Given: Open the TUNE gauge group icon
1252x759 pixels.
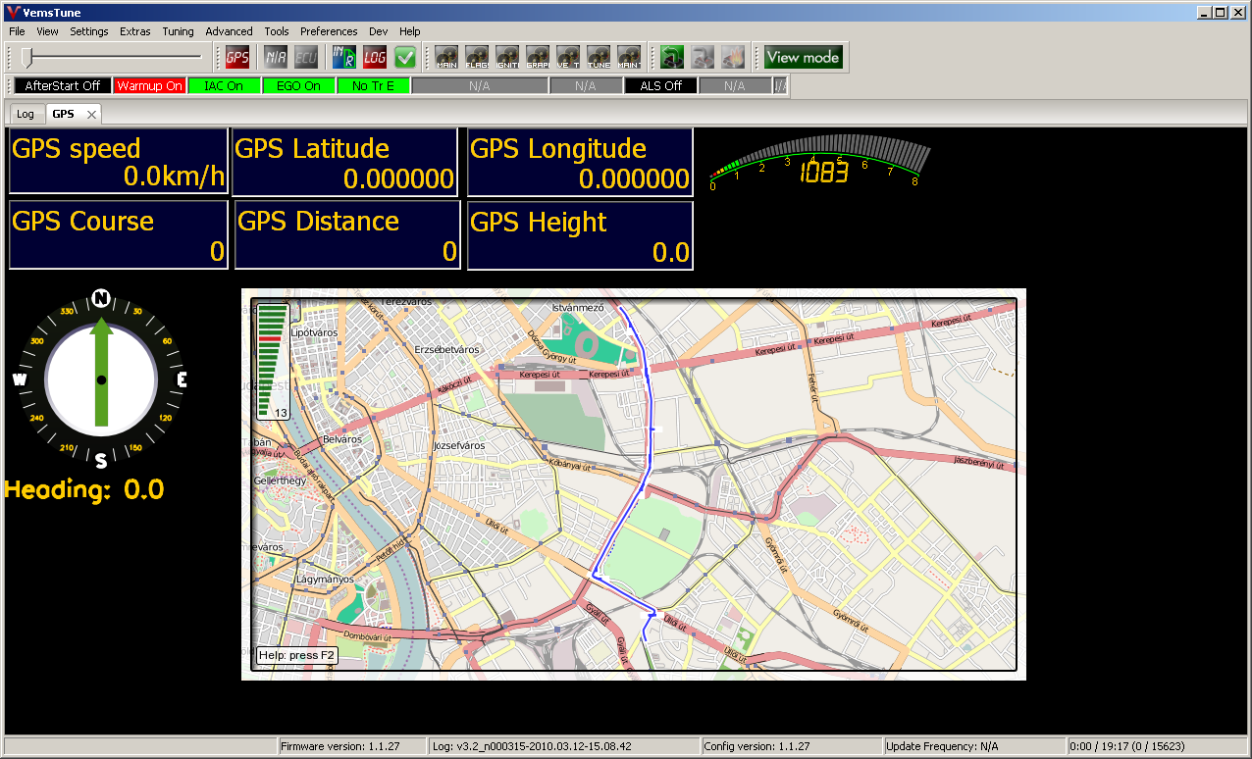Looking at the screenshot, I should 599,57.
